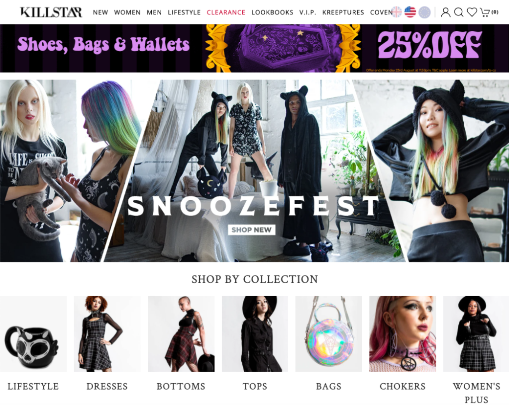Select the Dresses collection thumbnail
This screenshot has width=509, height=405.
(x=107, y=333)
